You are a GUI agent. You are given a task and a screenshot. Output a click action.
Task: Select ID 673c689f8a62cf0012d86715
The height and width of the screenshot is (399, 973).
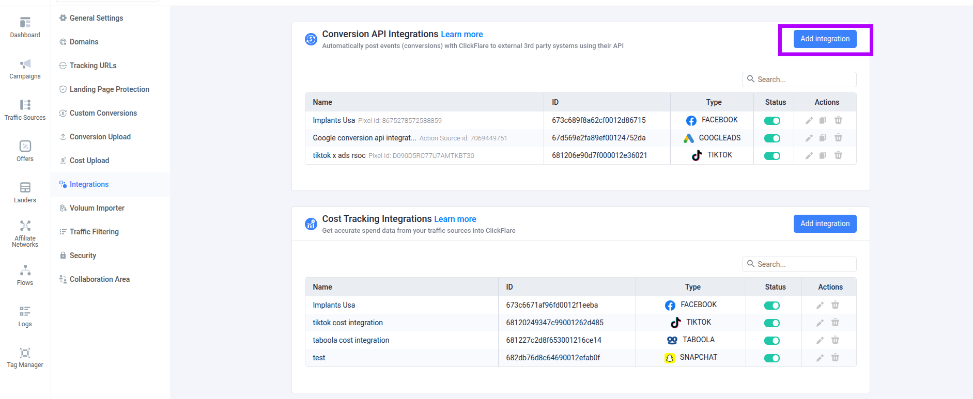(x=599, y=120)
